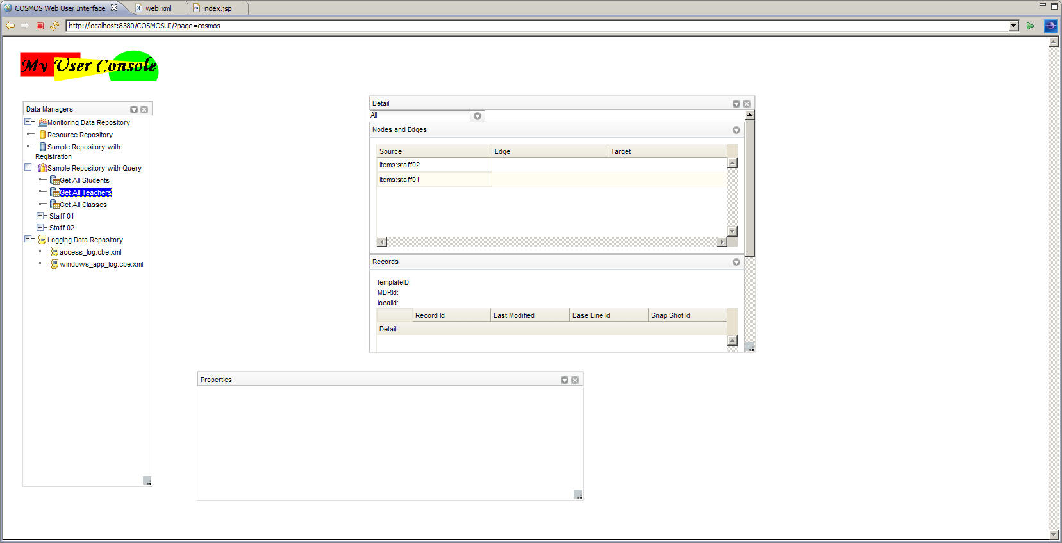This screenshot has width=1062, height=543.
Task: Select the items:staff01 row
Action: 552,180
